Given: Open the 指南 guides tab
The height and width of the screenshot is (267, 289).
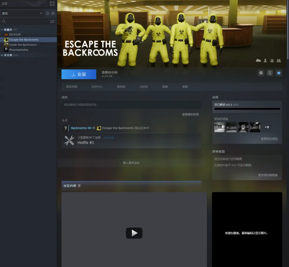Looking at the screenshot, I should coord(165,87).
